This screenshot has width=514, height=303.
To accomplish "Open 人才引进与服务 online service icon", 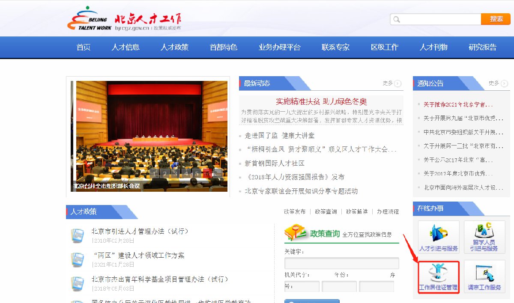I will 439,237.
